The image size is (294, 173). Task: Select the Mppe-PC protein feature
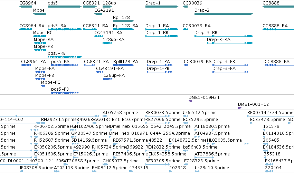pyautogui.click(x=43, y=86)
